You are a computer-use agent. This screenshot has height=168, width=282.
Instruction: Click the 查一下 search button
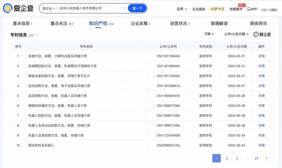pyautogui.click(x=137, y=8)
